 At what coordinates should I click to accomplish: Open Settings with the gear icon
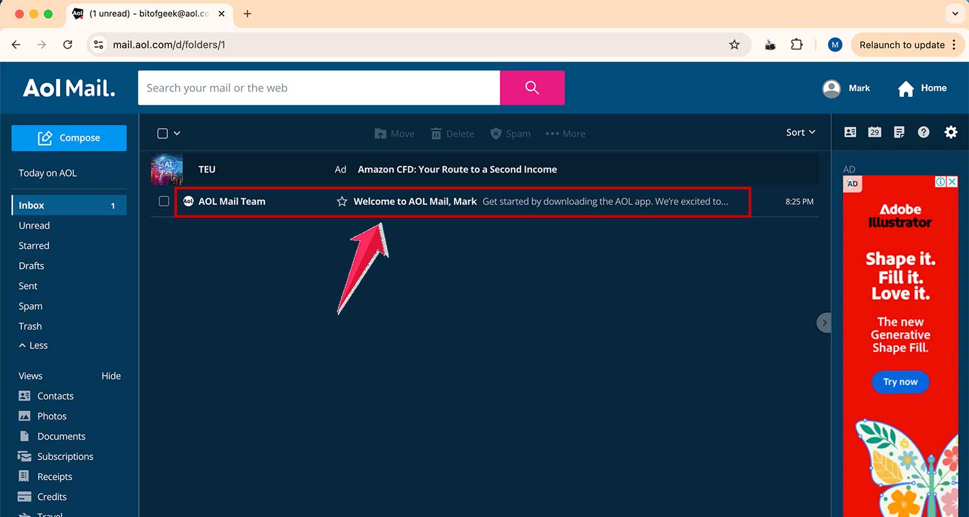951,132
